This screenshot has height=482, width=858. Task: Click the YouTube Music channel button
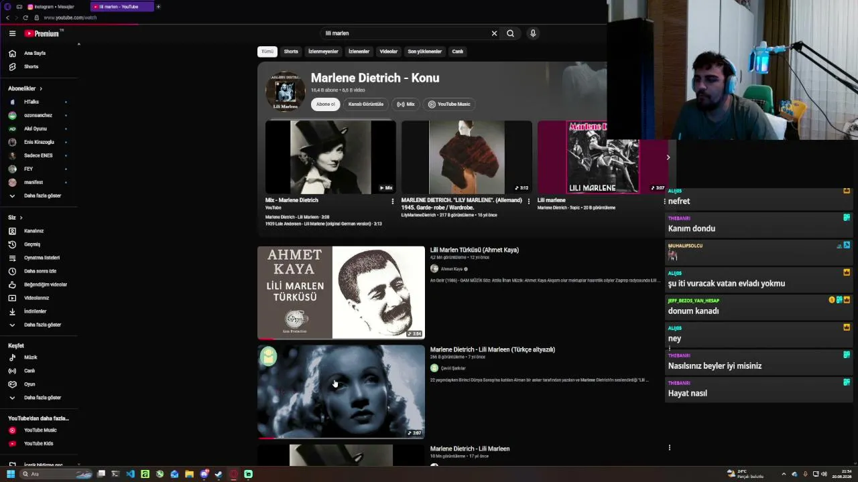pos(449,104)
